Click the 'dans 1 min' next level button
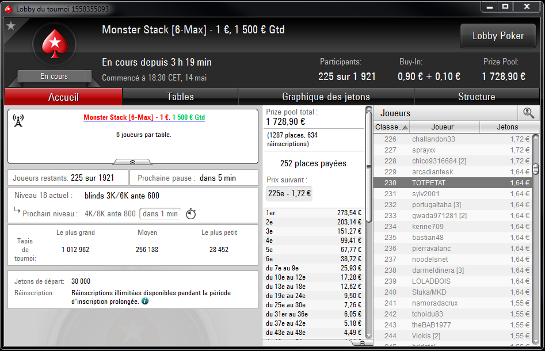The height and width of the screenshot is (351, 545). coord(160,213)
